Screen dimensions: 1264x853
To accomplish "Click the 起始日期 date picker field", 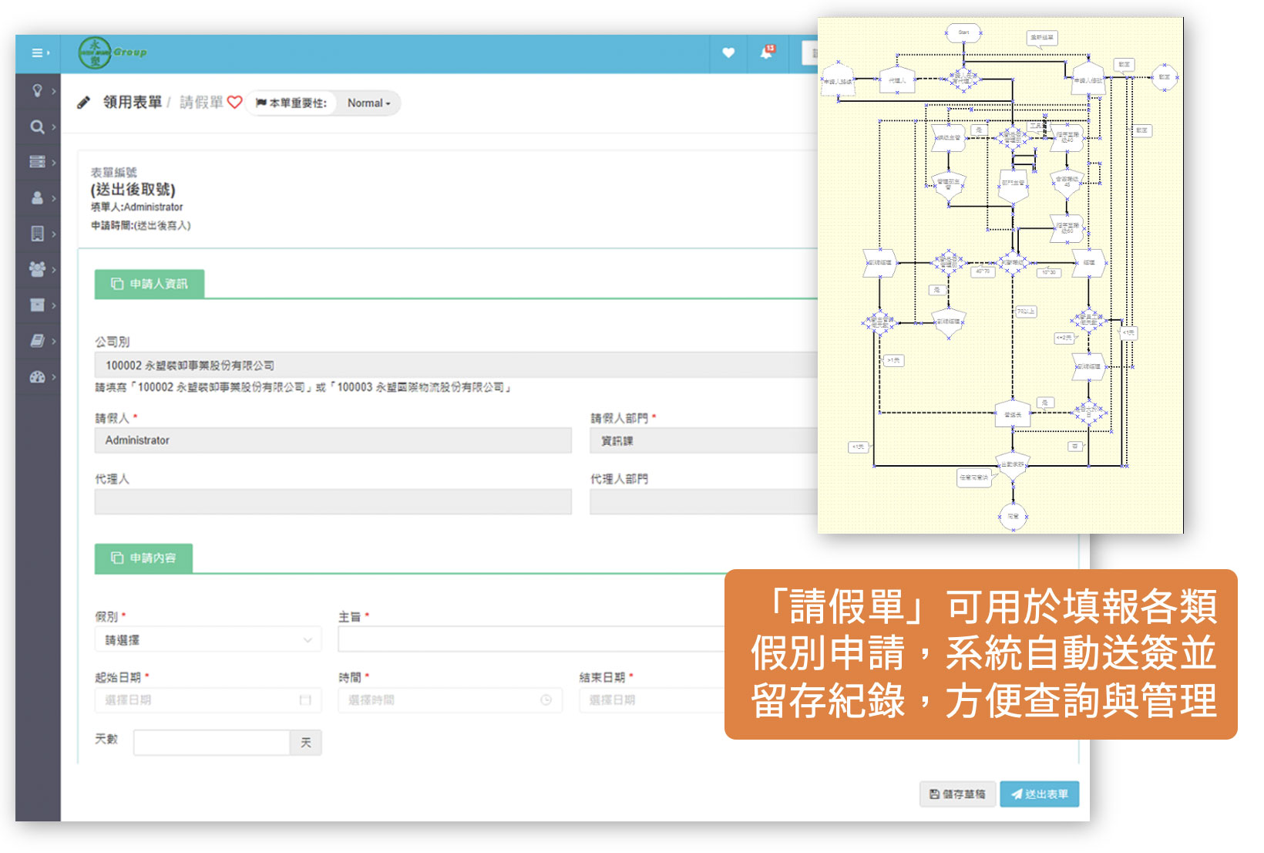I will pyautogui.click(x=208, y=700).
